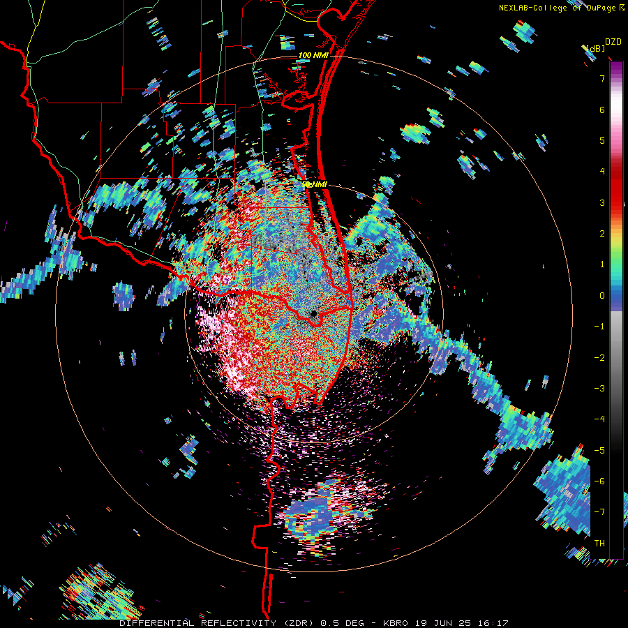Click the DZD product label

pos(613,42)
